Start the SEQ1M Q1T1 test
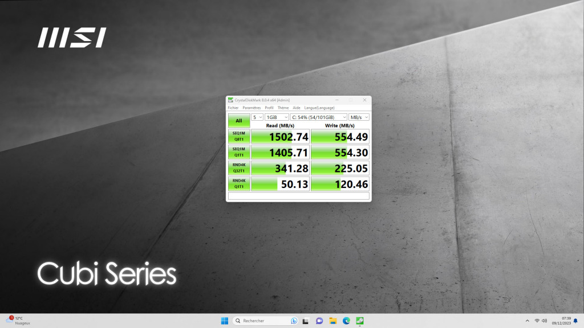The image size is (584, 328). coord(239,152)
